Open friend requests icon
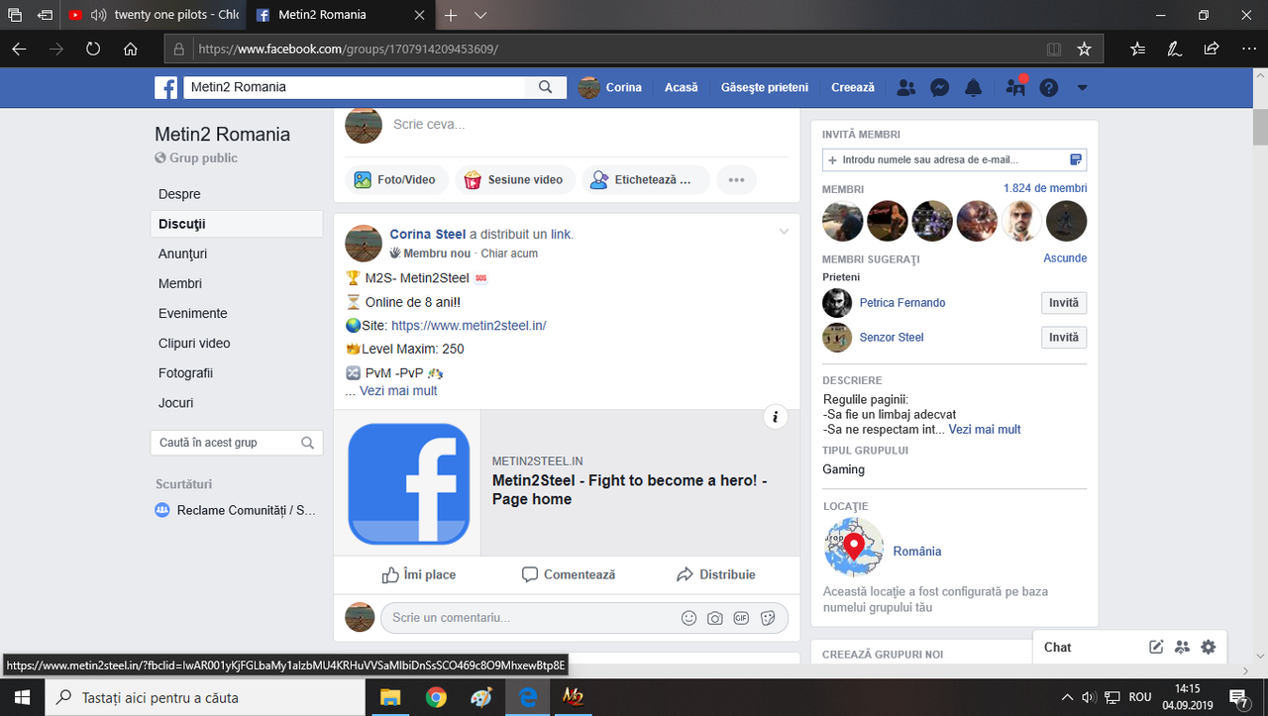The height and width of the screenshot is (716, 1268). coord(905,87)
